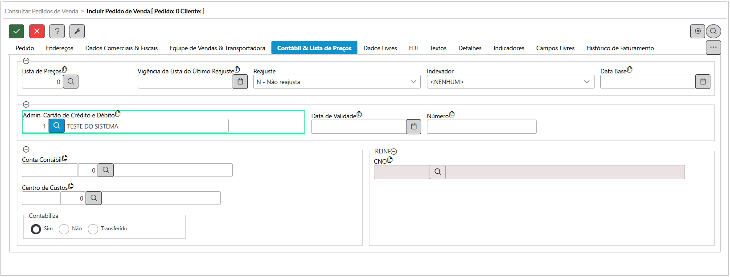
Task: Collapse the REINF section
Action: (394, 152)
